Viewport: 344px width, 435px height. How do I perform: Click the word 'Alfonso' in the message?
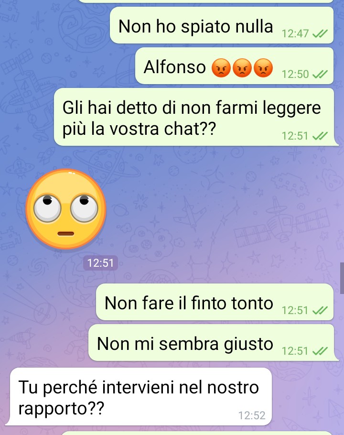pyautogui.click(x=175, y=67)
